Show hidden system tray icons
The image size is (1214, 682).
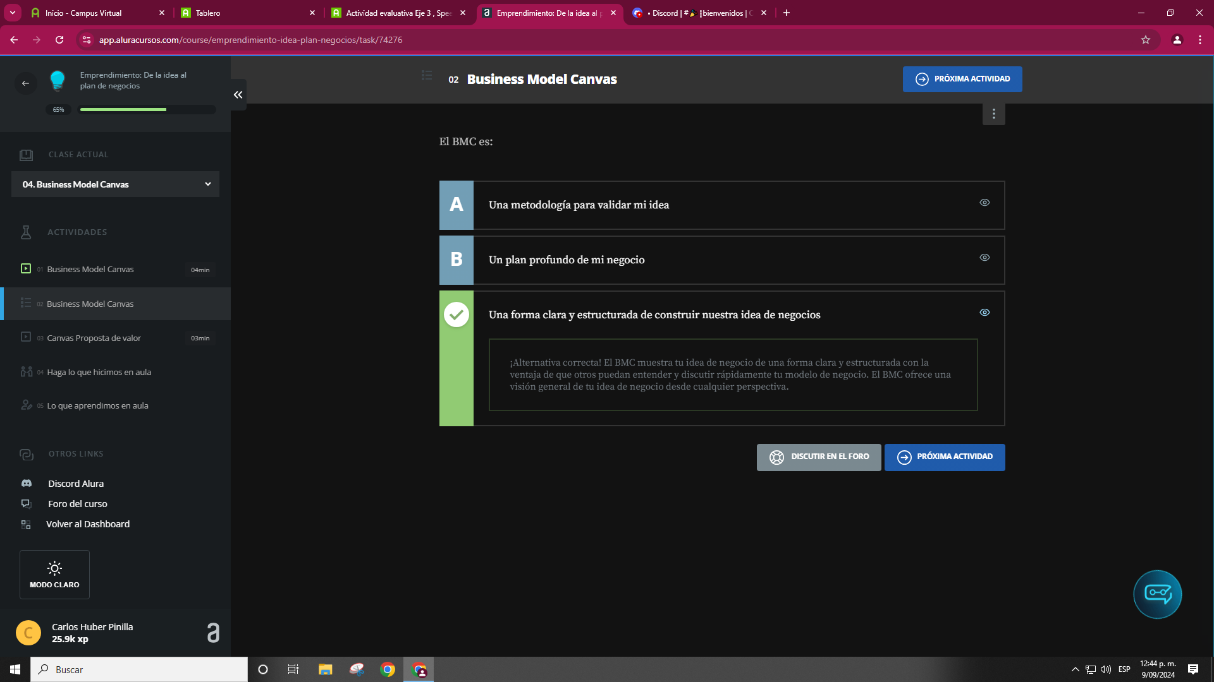click(1075, 669)
